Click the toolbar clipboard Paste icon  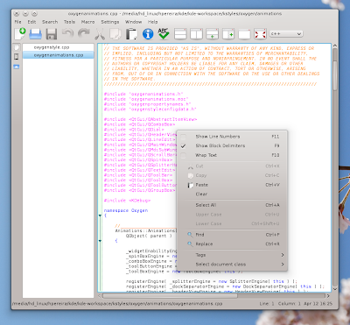click(131, 34)
